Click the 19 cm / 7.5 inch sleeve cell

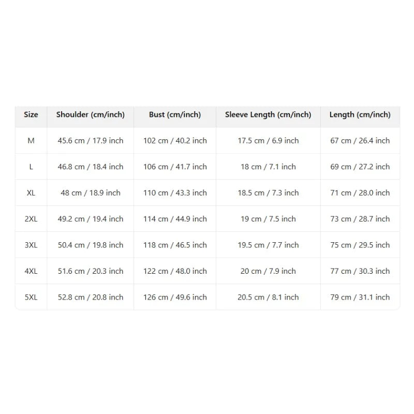tap(268, 219)
